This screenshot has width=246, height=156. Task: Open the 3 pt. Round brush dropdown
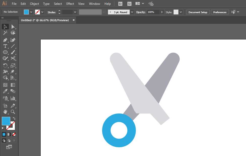132,12
